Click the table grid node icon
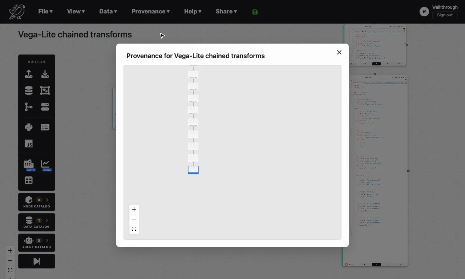465x279 pixels. tap(29, 181)
